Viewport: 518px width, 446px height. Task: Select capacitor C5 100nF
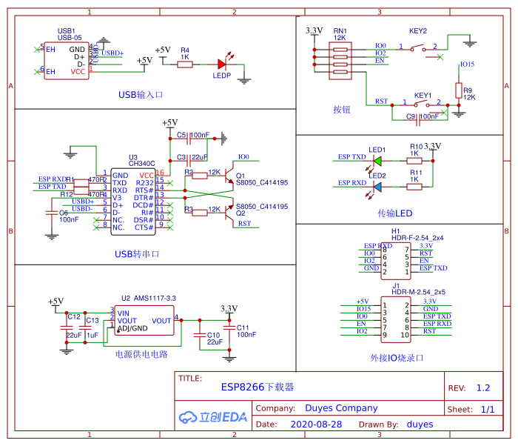click(x=189, y=139)
